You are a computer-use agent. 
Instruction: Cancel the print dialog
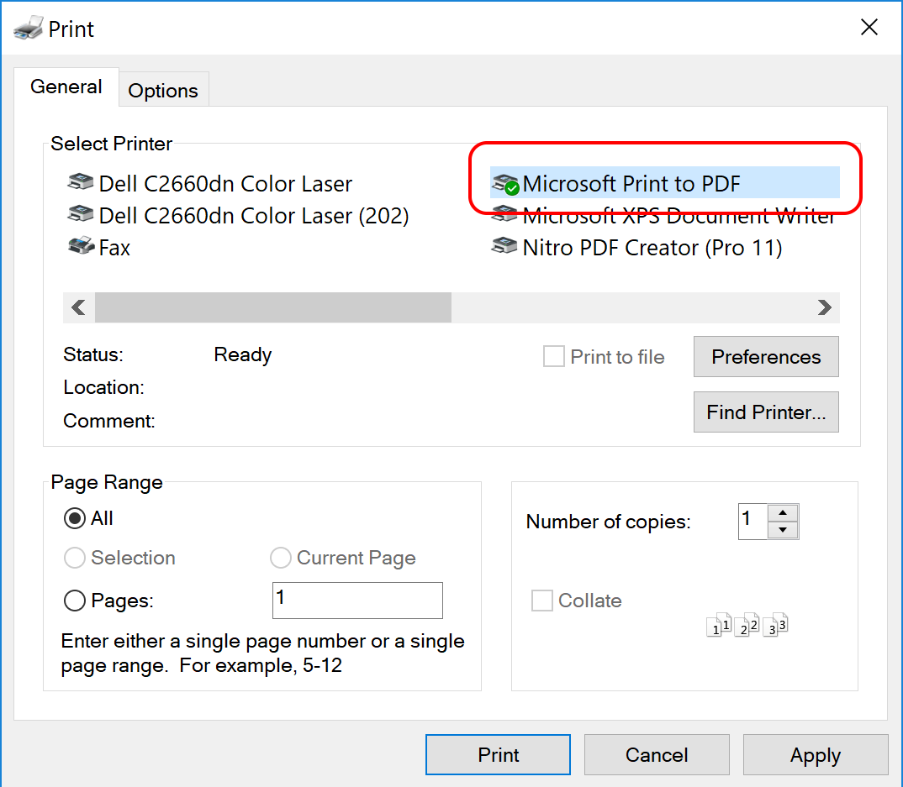657,754
